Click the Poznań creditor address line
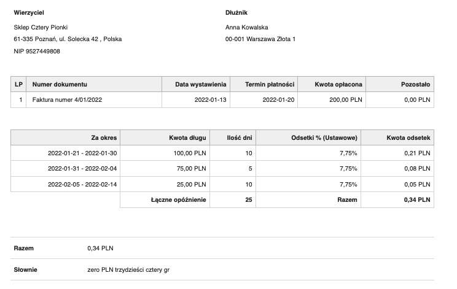Image resolution: width=457 pixels, height=289 pixels. click(68, 39)
